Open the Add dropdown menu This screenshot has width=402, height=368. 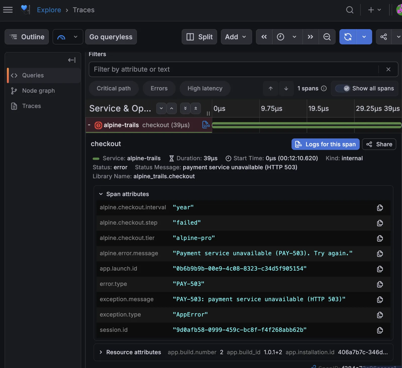pyautogui.click(x=236, y=37)
